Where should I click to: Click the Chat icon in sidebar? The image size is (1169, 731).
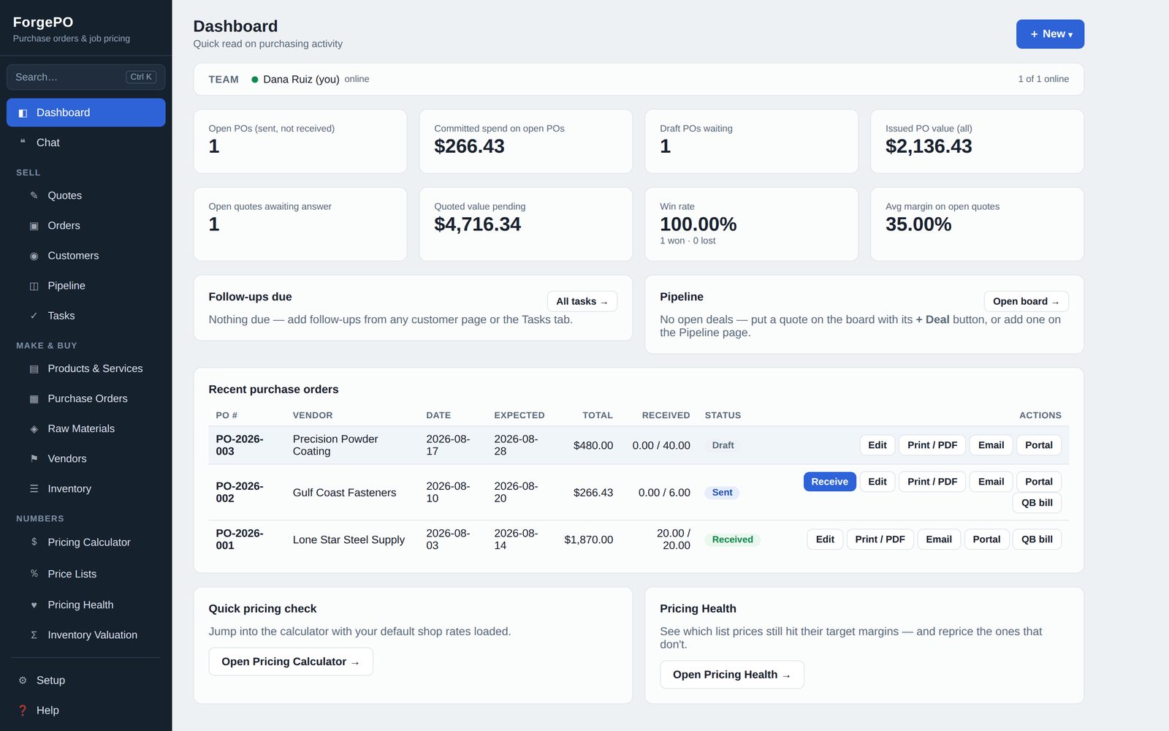(x=23, y=143)
